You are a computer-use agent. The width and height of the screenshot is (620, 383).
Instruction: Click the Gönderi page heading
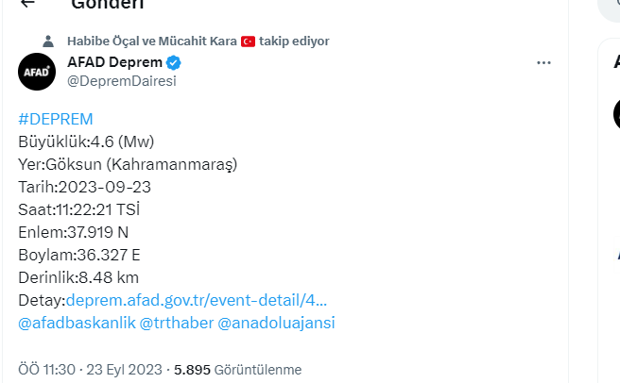(108, 4)
